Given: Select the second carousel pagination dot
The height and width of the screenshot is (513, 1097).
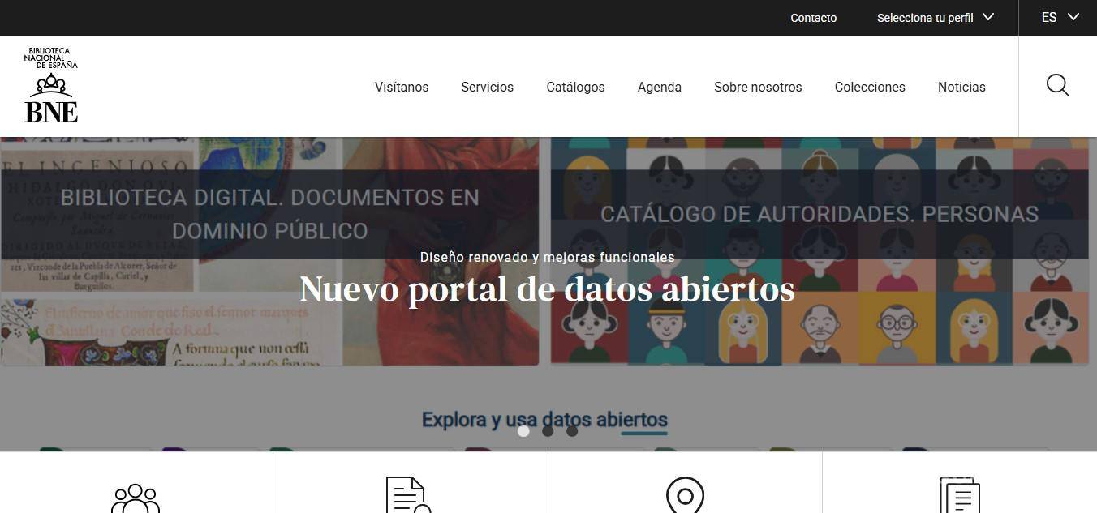Looking at the screenshot, I should click(x=548, y=431).
